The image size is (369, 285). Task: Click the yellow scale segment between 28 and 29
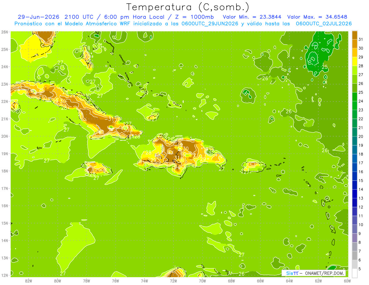[x=355, y=61]
